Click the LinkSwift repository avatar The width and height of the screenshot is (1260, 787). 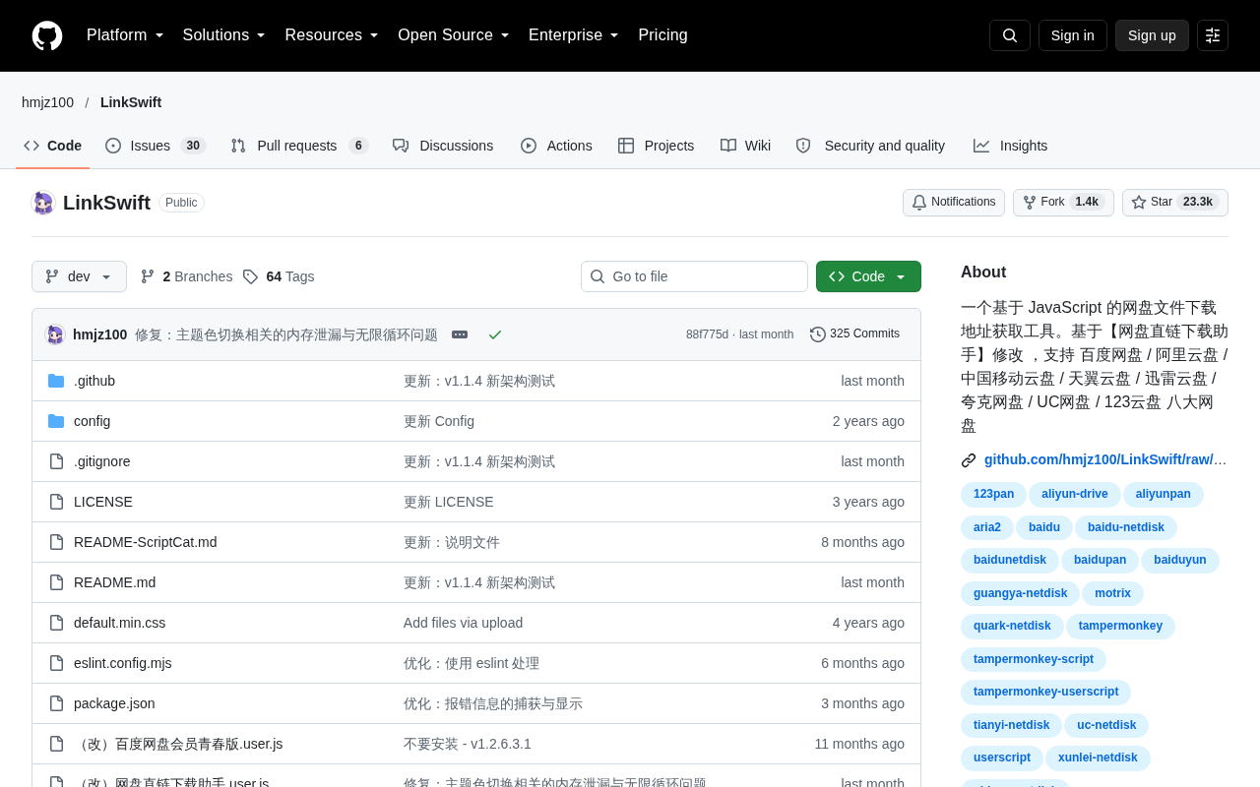[43, 203]
